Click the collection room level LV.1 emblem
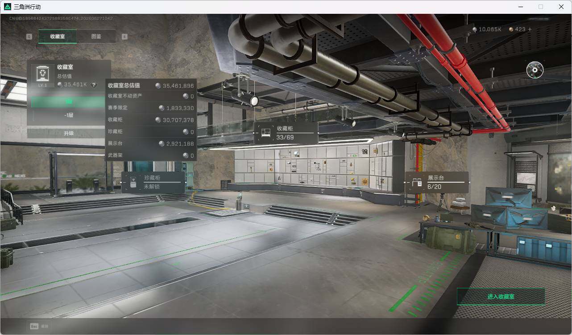The height and width of the screenshot is (335, 572). point(43,76)
